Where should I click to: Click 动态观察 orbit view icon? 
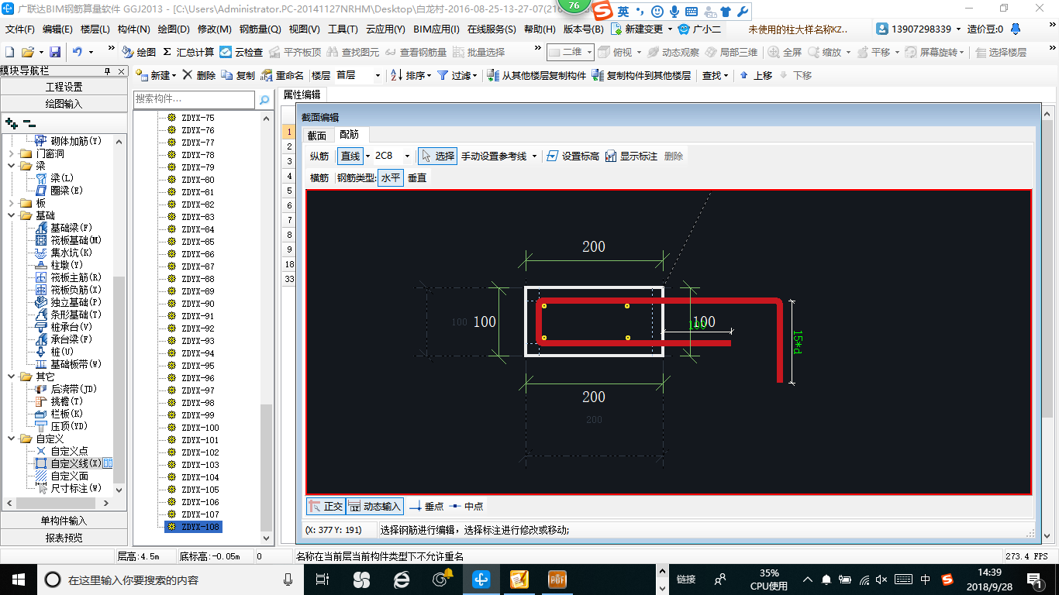tap(654, 52)
